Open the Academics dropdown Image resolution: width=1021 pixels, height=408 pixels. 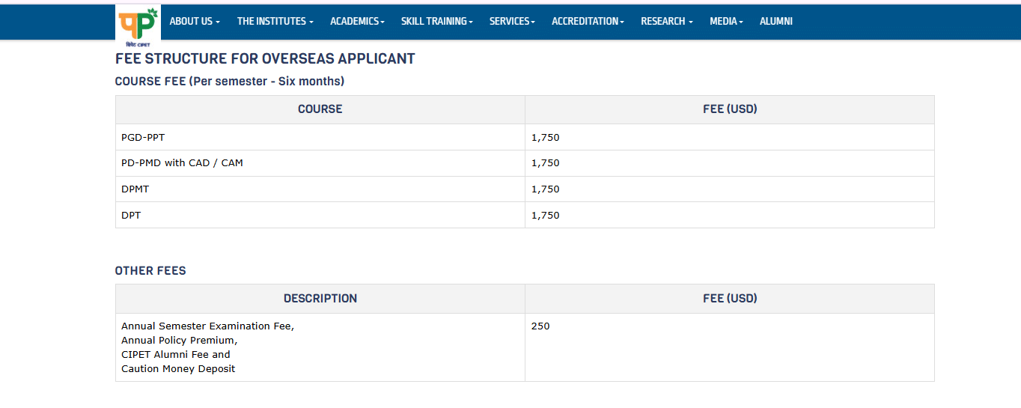click(357, 22)
